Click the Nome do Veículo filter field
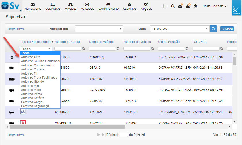The height and width of the screenshot is (145, 242). [102, 49]
